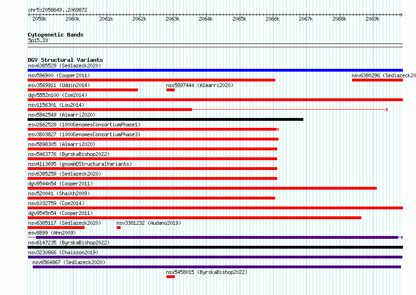The width and height of the screenshot is (416, 295).
Task: Click the chr5:2058649..2069872 coordinate text
Action: pyautogui.click(x=57, y=10)
